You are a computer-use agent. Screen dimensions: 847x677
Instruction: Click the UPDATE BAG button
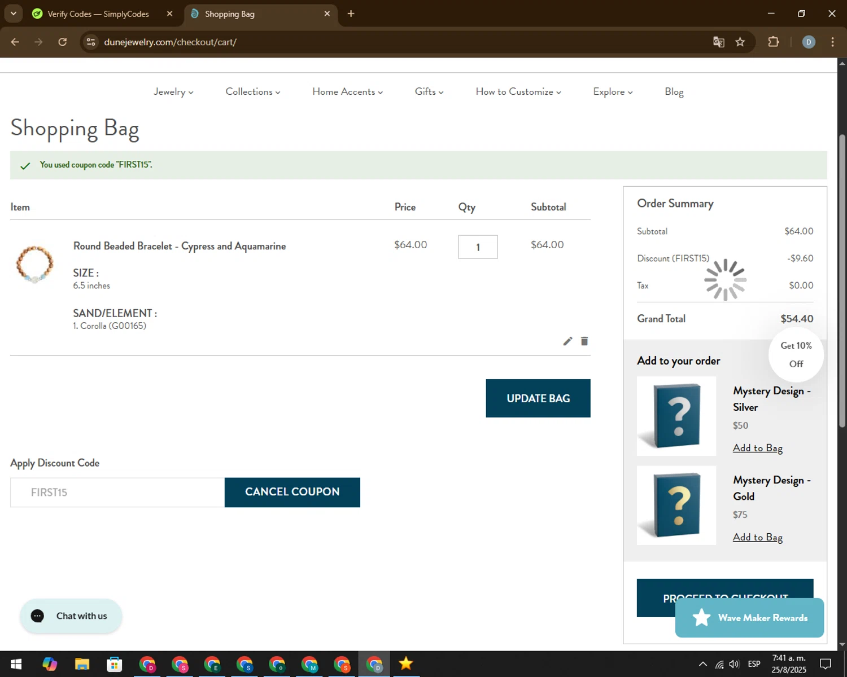pos(538,398)
